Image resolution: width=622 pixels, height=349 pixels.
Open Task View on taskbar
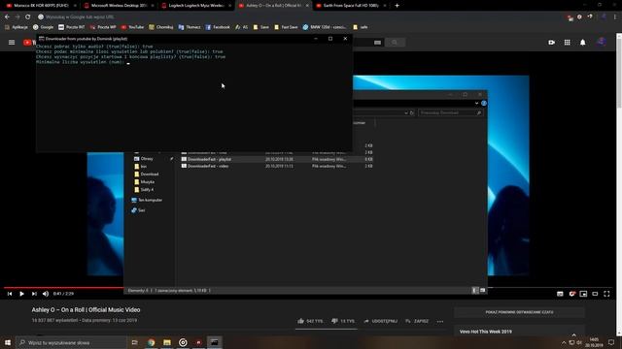[134, 342]
